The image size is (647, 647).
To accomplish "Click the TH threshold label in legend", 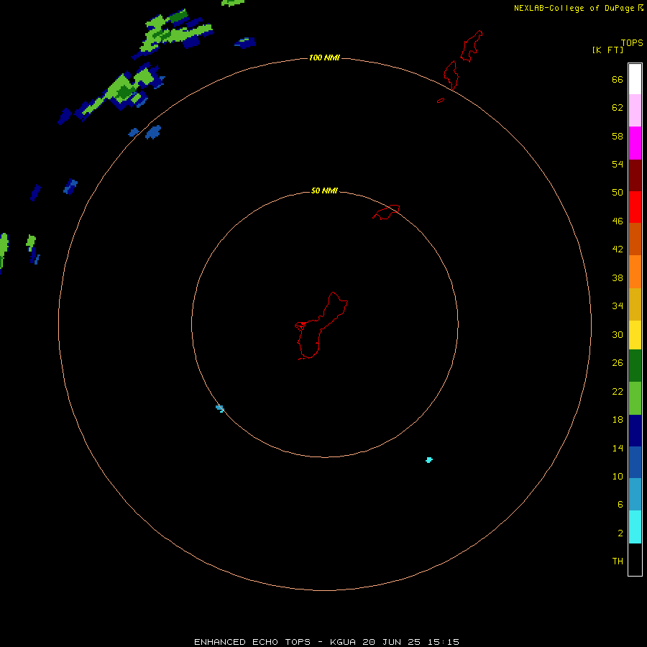I will coord(618,561).
